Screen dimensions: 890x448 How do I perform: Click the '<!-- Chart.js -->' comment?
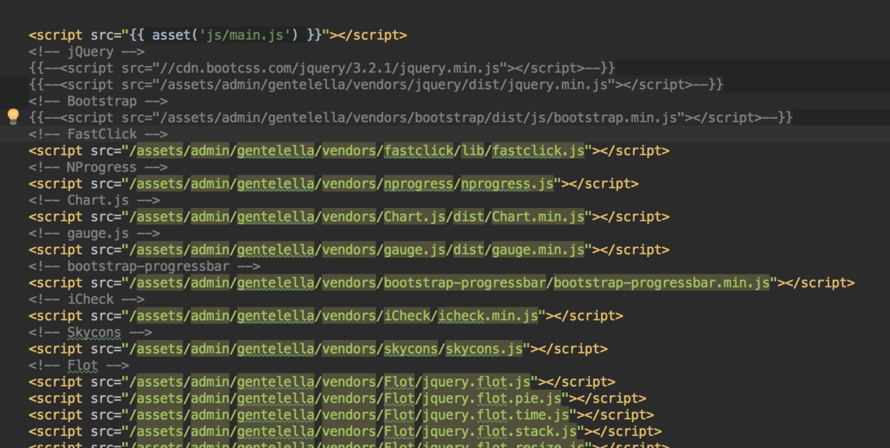[x=95, y=200]
